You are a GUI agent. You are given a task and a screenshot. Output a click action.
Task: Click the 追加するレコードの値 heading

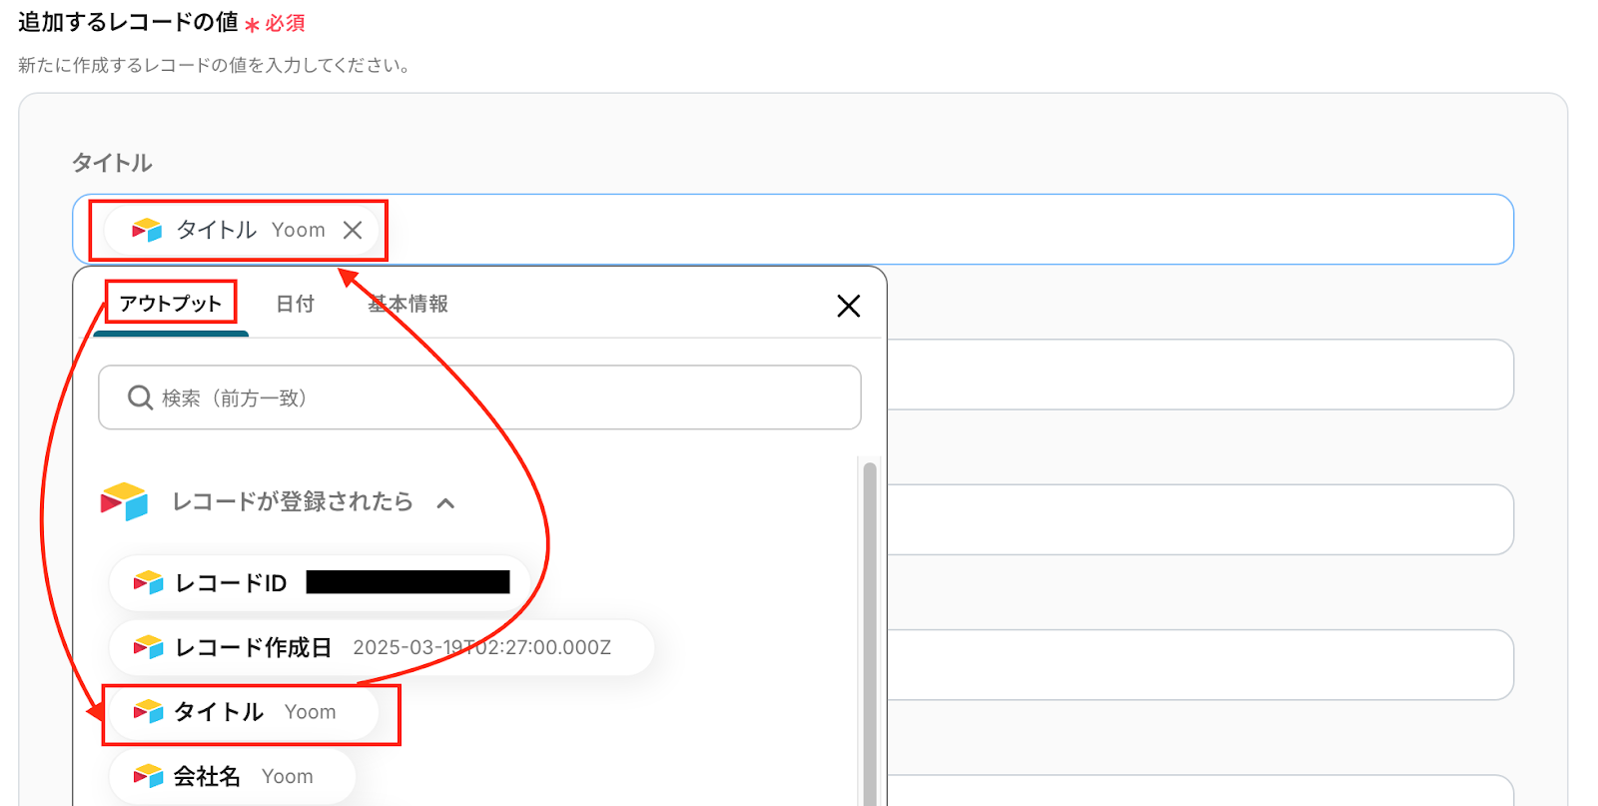tap(128, 22)
